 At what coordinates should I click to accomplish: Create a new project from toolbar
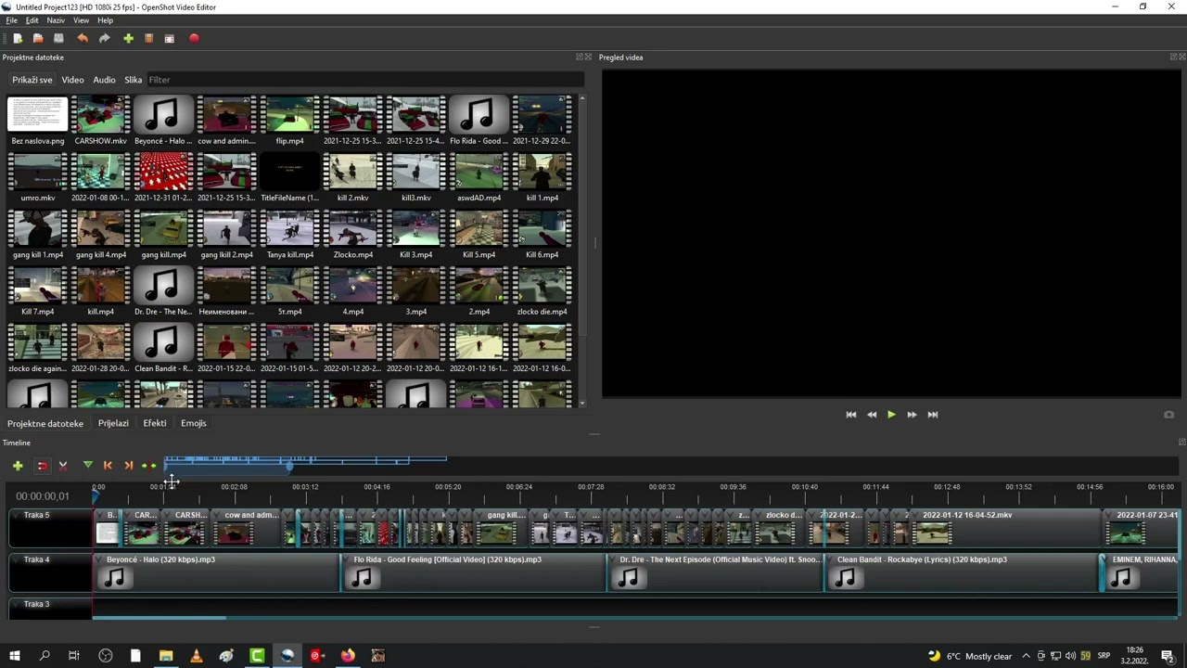(x=18, y=38)
